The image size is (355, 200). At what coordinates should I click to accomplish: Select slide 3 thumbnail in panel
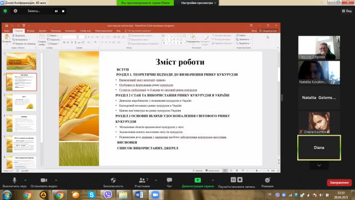(22, 103)
